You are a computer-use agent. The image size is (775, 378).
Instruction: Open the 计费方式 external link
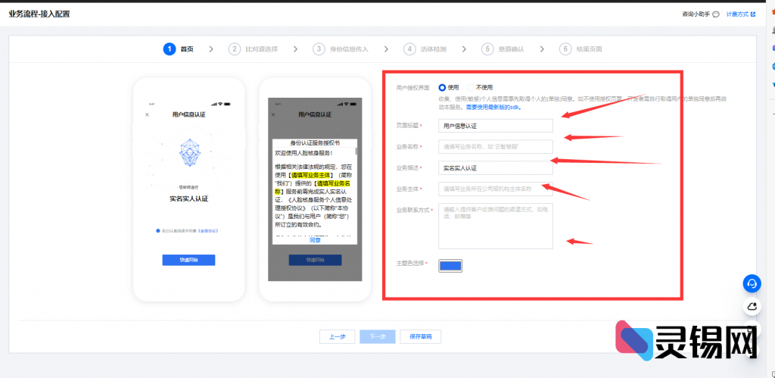point(740,14)
